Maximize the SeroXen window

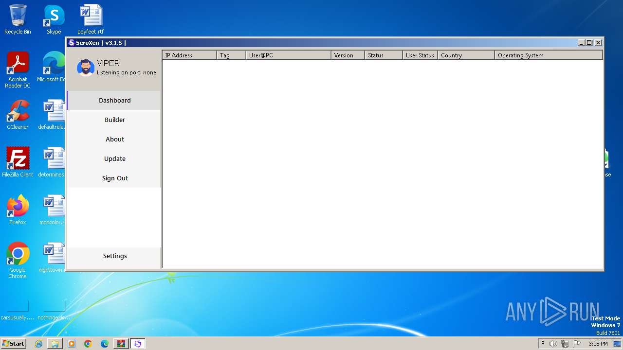(589, 43)
